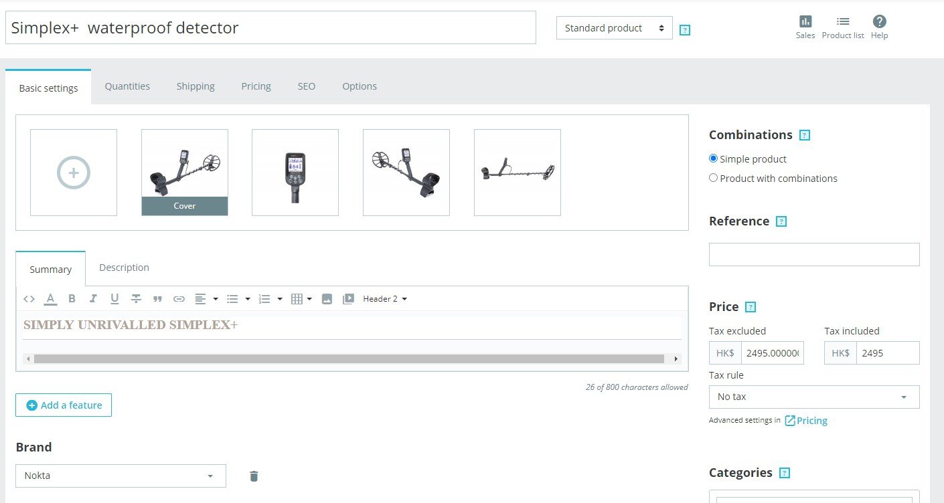Image resolution: width=944 pixels, height=503 pixels.
Task: Insert link in summary editor
Action: tap(179, 299)
